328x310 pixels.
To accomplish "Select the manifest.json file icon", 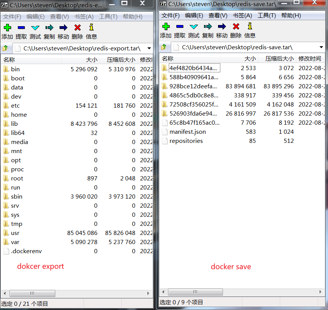I will coord(165,132).
